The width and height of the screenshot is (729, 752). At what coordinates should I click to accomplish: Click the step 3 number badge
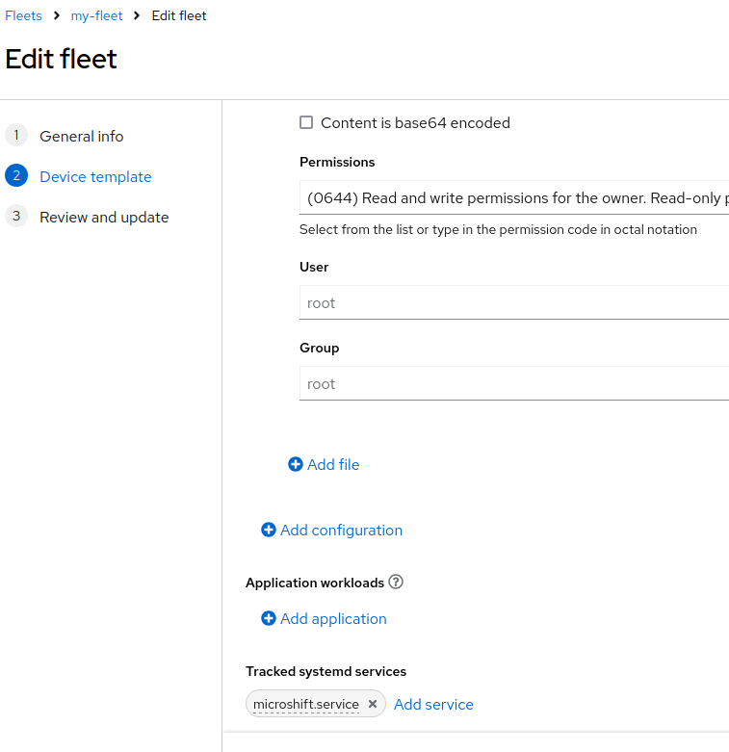click(x=16, y=217)
